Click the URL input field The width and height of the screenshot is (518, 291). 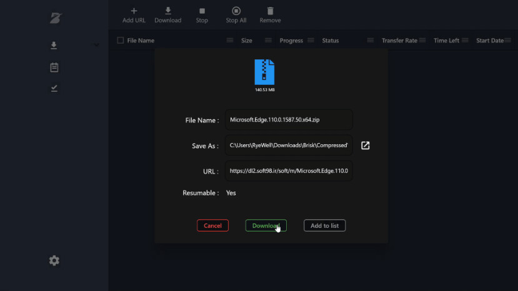[x=289, y=170]
